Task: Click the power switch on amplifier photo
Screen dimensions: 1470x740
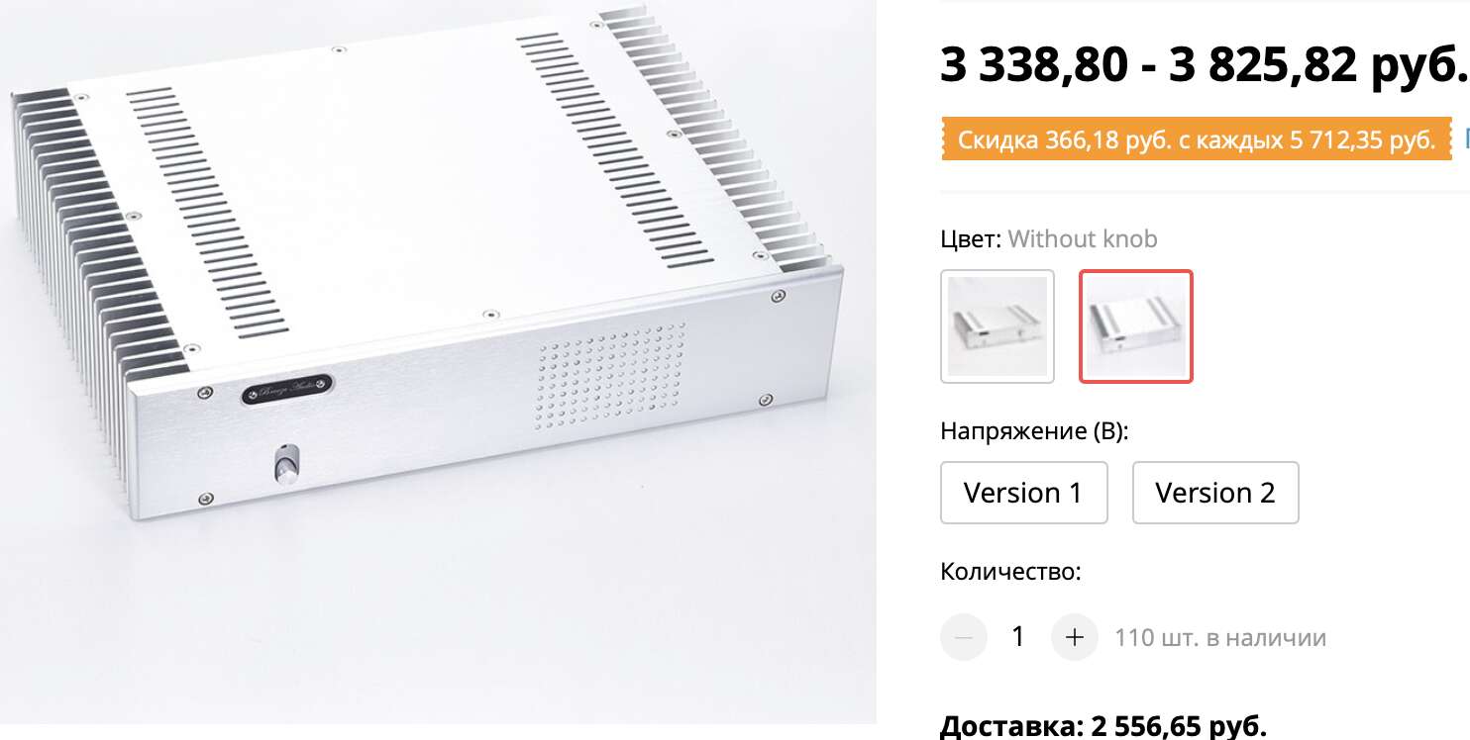Action: click(286, 467)
